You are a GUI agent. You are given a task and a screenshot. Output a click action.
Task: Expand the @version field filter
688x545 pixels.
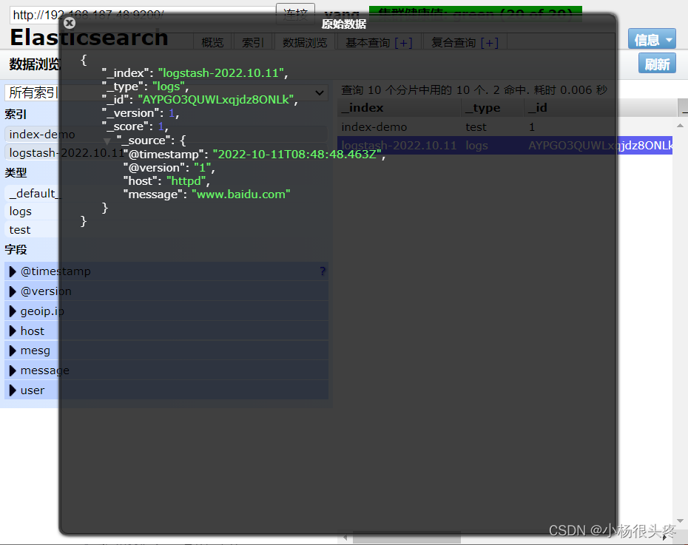coord(13,291)
